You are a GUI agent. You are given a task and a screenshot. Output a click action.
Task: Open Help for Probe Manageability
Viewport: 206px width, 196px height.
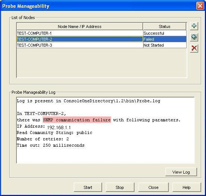coord(187,187)
